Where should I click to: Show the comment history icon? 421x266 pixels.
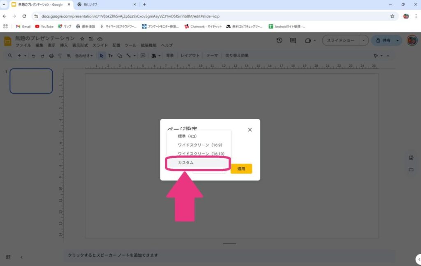coord(293,41)
